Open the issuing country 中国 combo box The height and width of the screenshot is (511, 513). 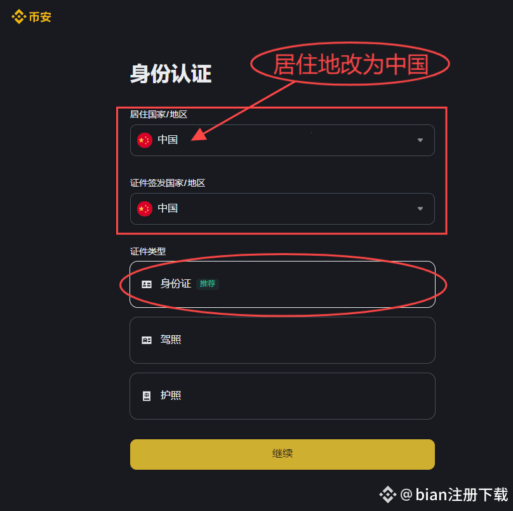(283, 209)
